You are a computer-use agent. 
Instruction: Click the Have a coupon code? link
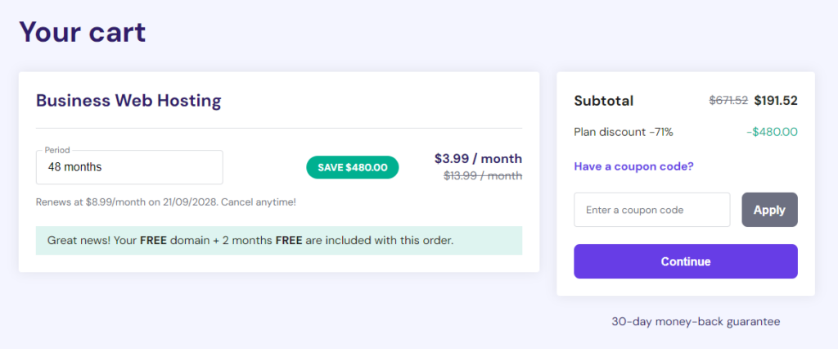click(x=633, y=166)
